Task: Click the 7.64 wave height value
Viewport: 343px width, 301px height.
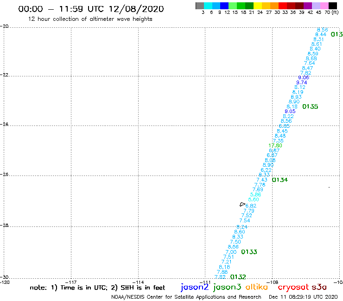Action: click(x=310, y=63)
